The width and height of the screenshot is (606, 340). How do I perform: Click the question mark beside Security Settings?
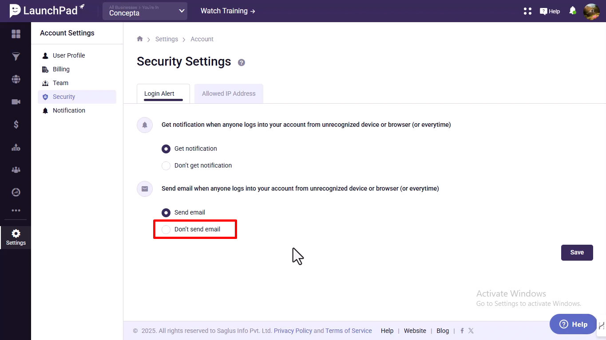tap(242, 63)
